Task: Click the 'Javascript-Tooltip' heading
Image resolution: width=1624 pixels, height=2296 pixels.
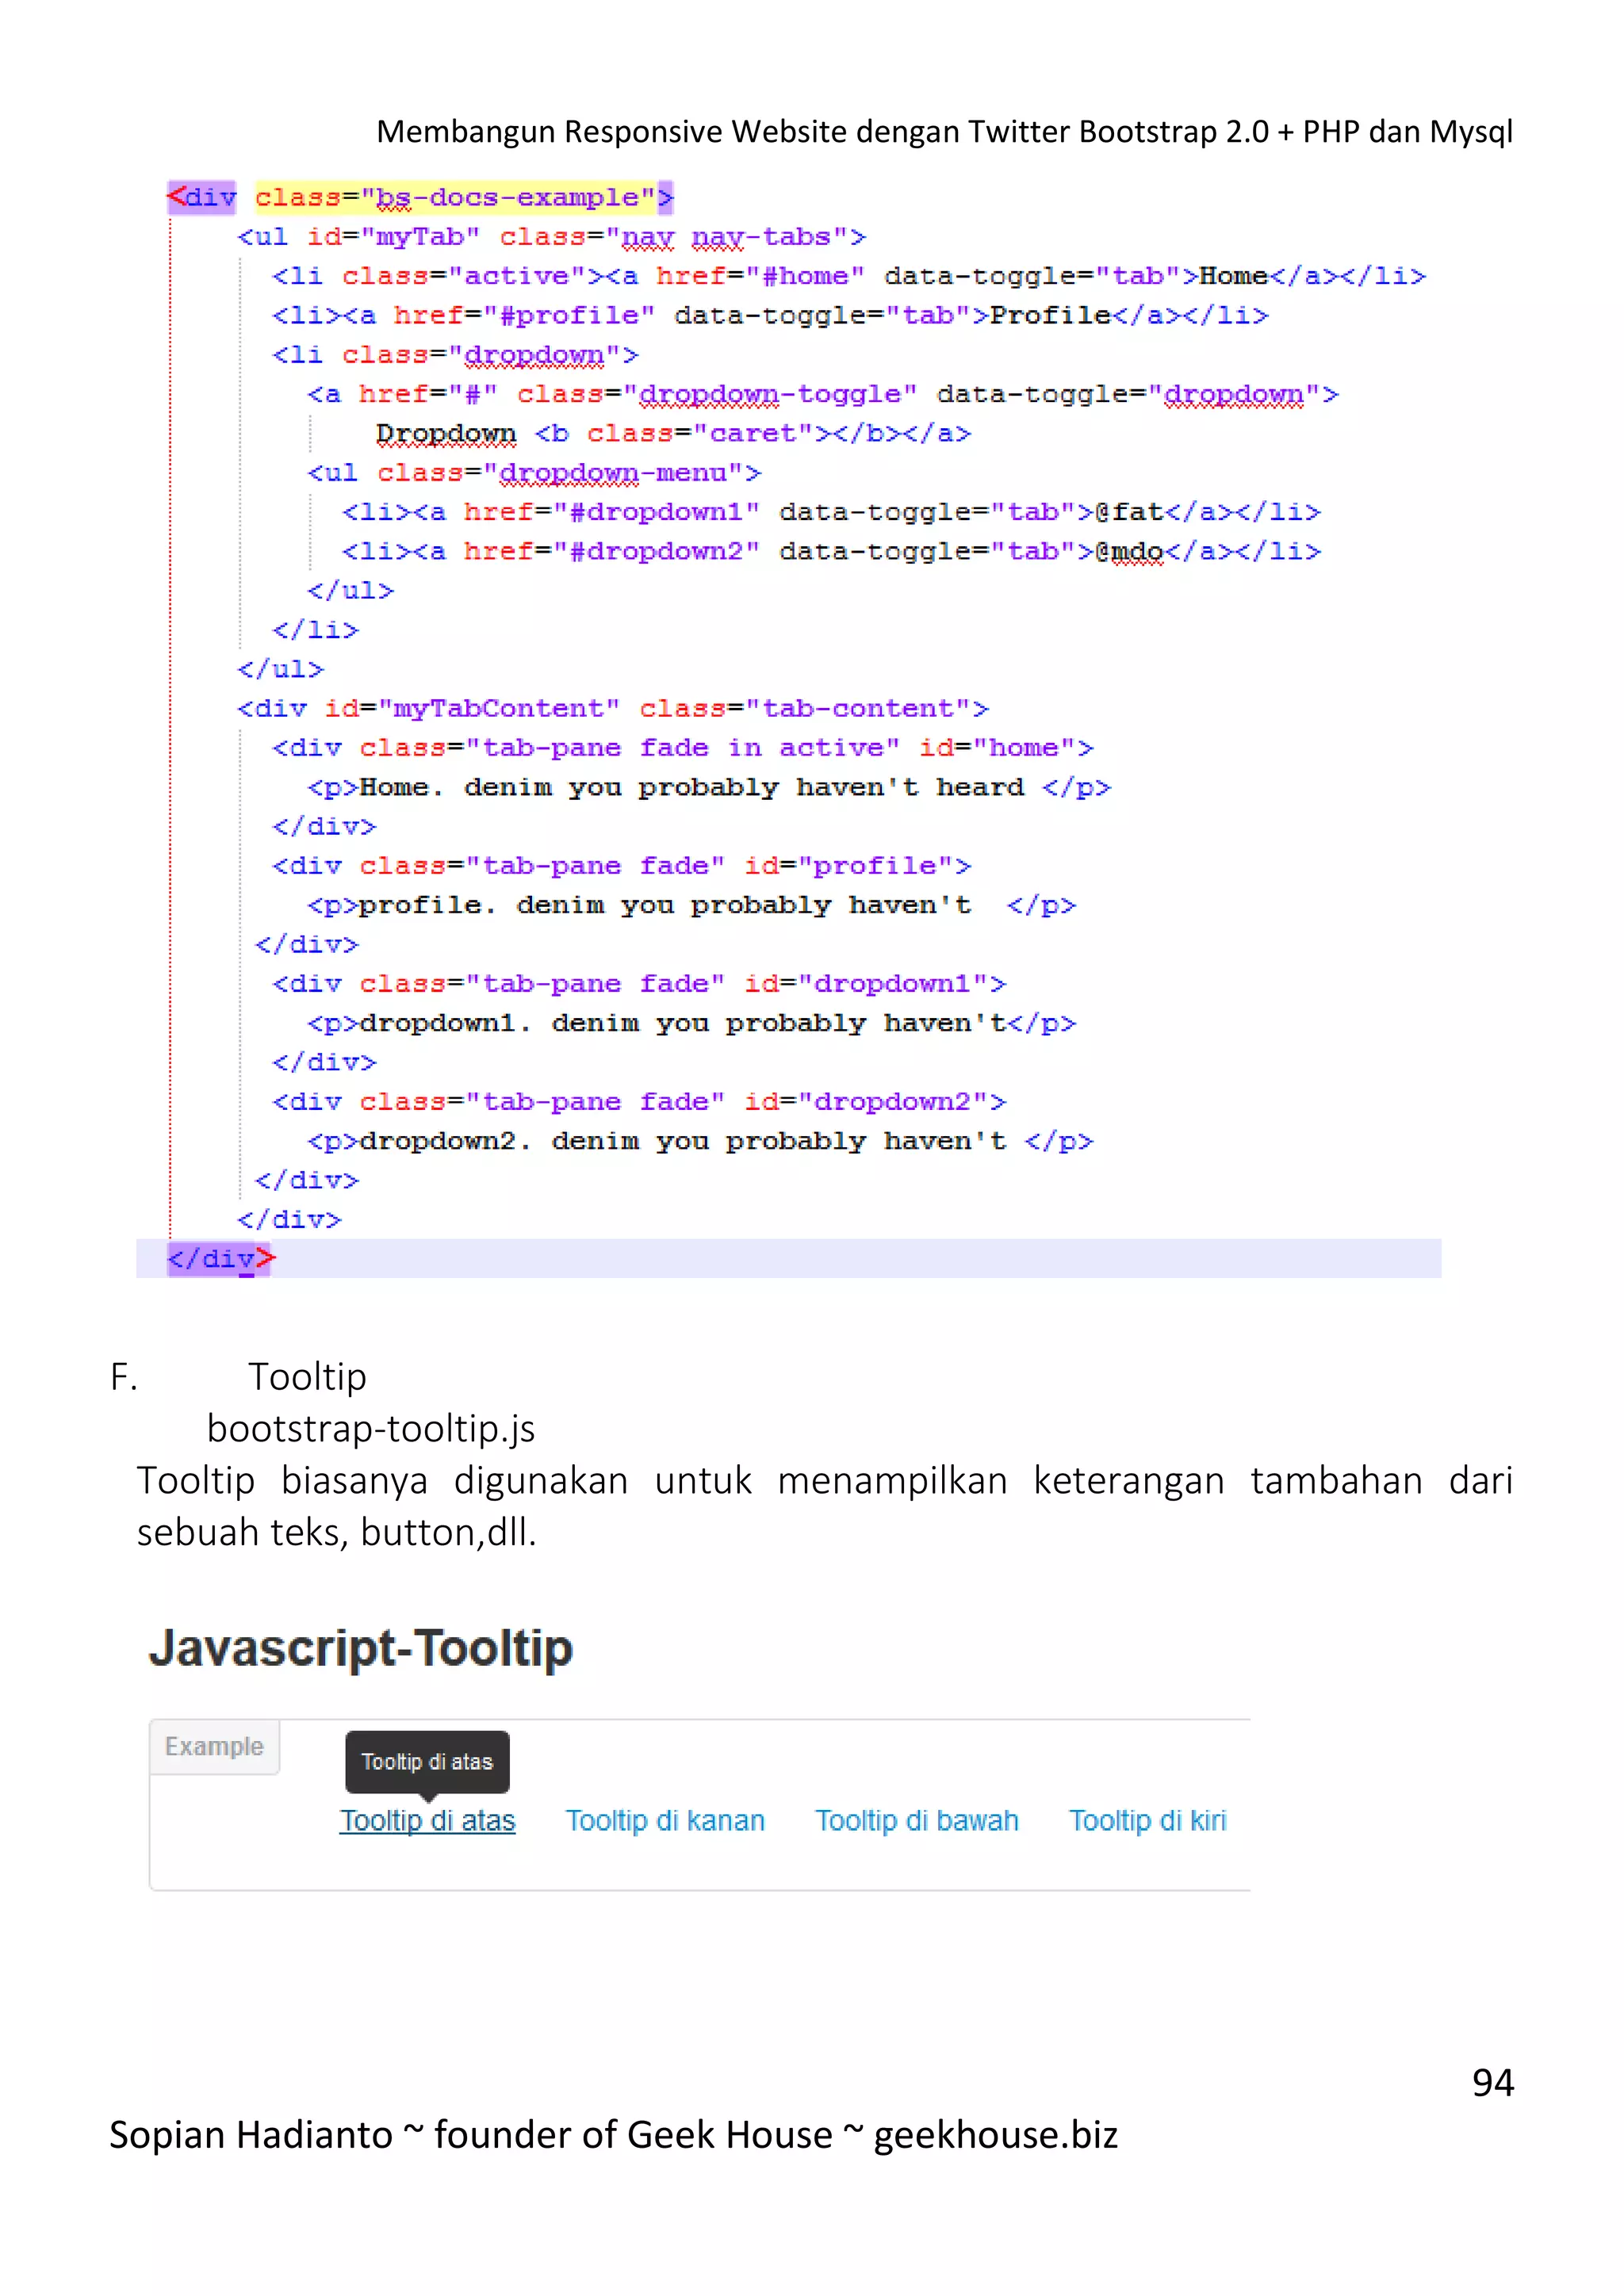Action: (x=361, y=1649)
